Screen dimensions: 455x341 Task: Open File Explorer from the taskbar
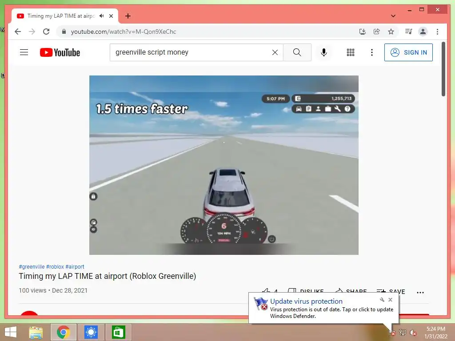[x=36, y=332]
